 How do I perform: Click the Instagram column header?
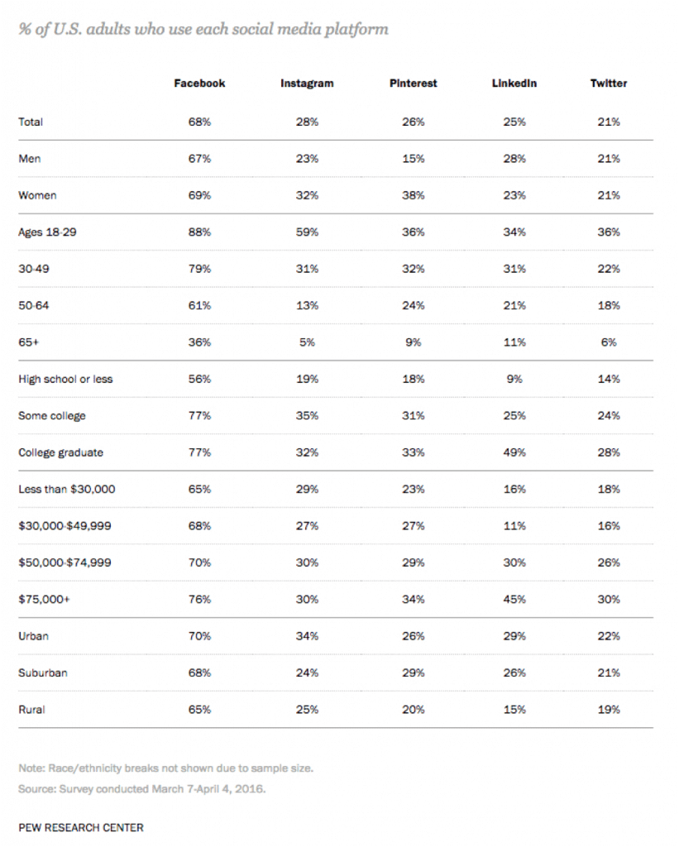(x=307, y=84)
